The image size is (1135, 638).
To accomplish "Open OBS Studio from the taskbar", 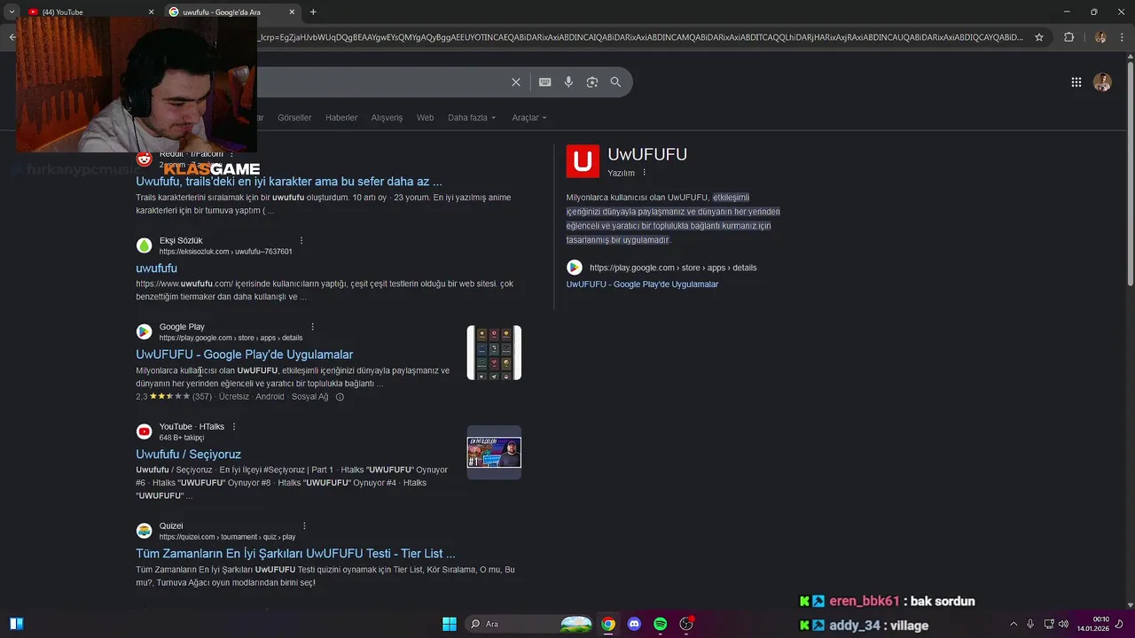I will click(686, 624).
